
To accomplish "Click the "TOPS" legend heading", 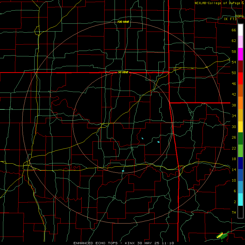I will (x=239, y=16).
